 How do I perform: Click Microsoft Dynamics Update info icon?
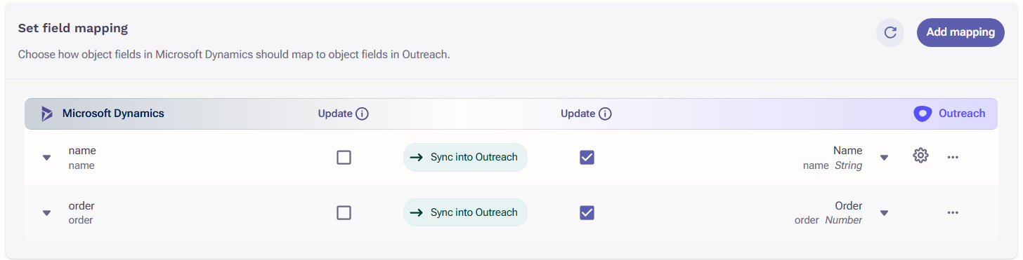[x=363, y=114]
